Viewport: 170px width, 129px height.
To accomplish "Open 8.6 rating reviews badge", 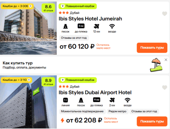I will click(x=48, y=8).
